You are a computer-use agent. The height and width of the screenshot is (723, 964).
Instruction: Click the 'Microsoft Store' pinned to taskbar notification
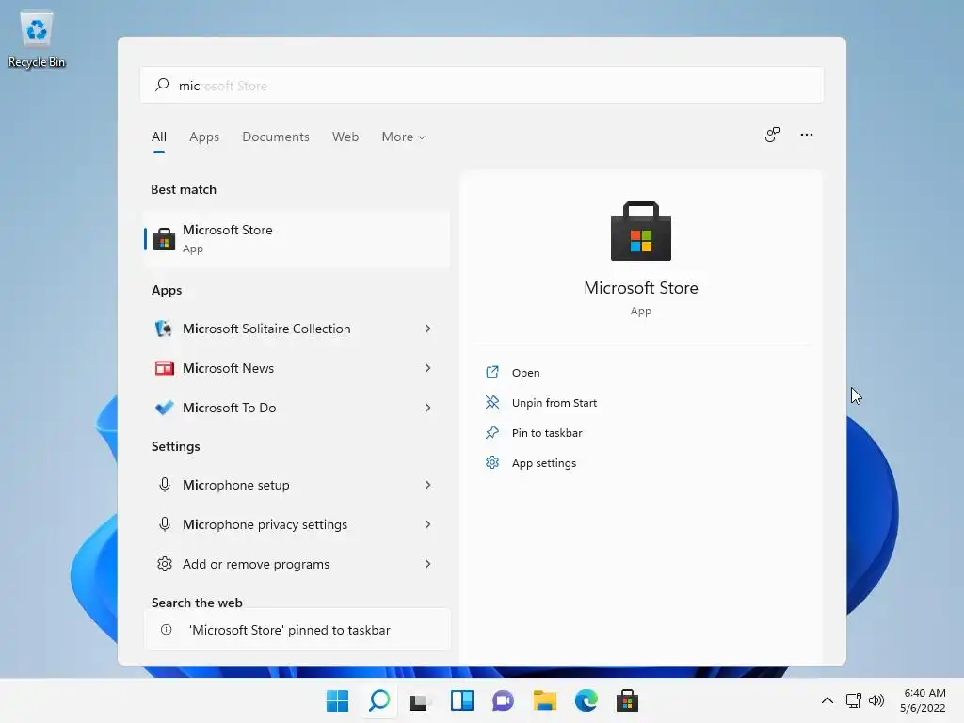[x=297, y=630]
